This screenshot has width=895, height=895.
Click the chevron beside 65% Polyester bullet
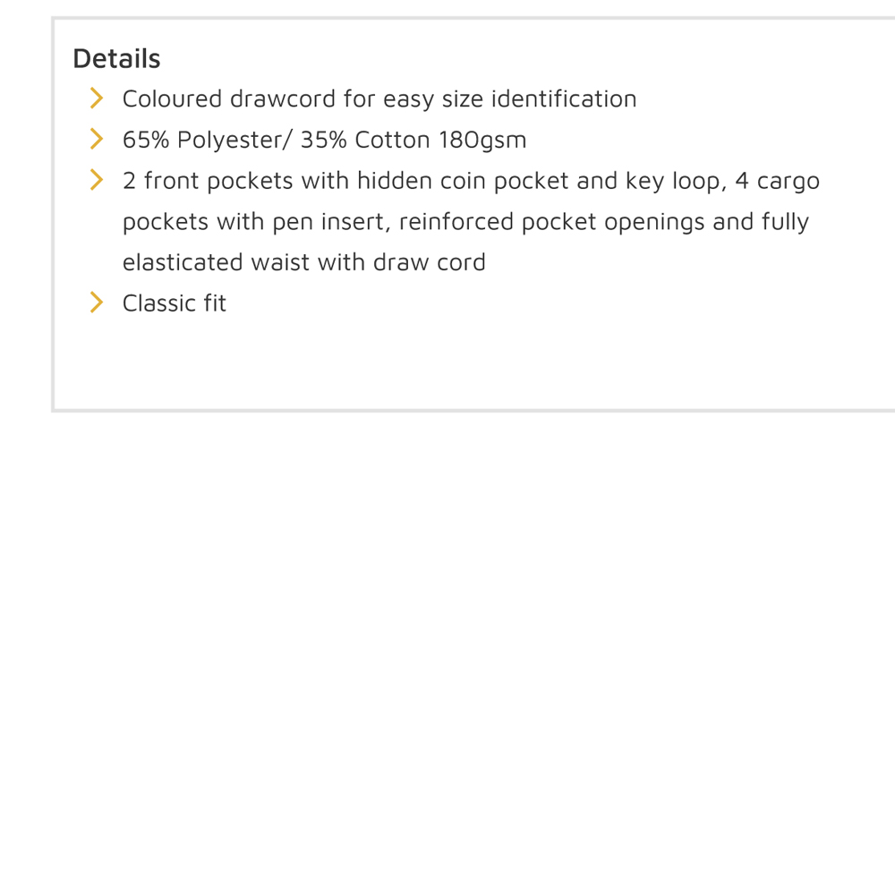pyautogui.click(x=97, y=139)
